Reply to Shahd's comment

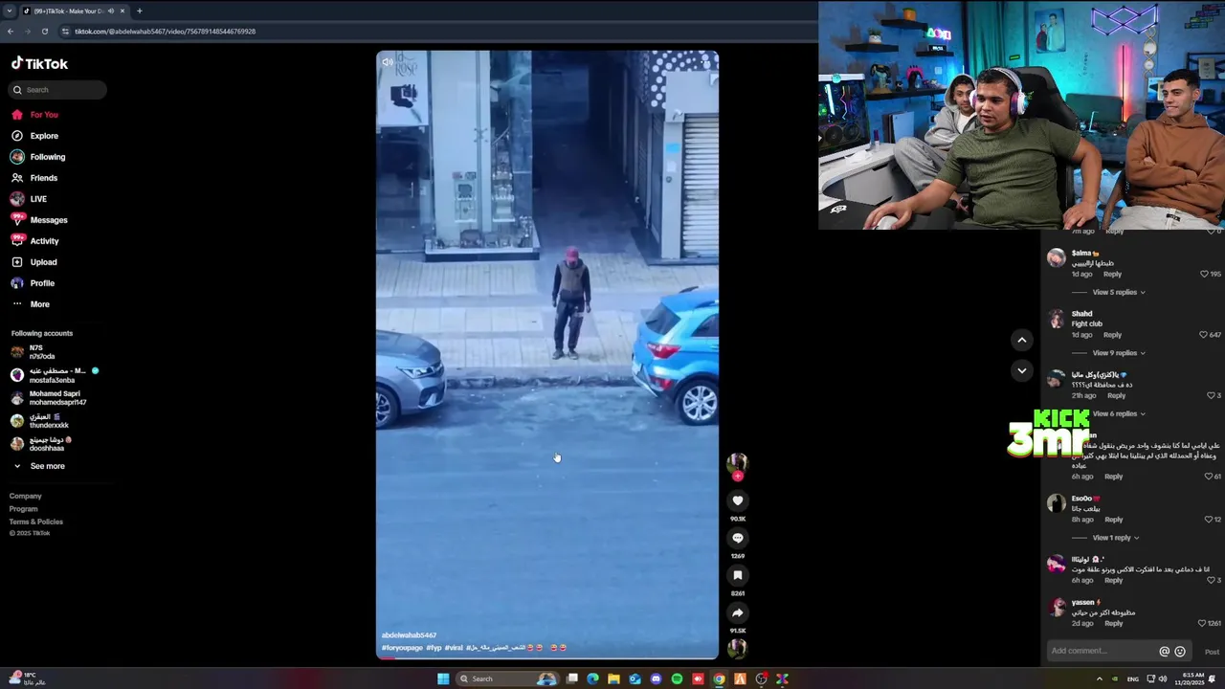pyautogui.click(x=1112, y=335)
